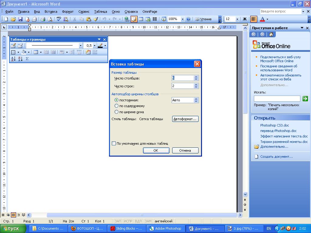Select the по содержимому radio button
This screenshot has width=311, height=233.
point(116,106)
